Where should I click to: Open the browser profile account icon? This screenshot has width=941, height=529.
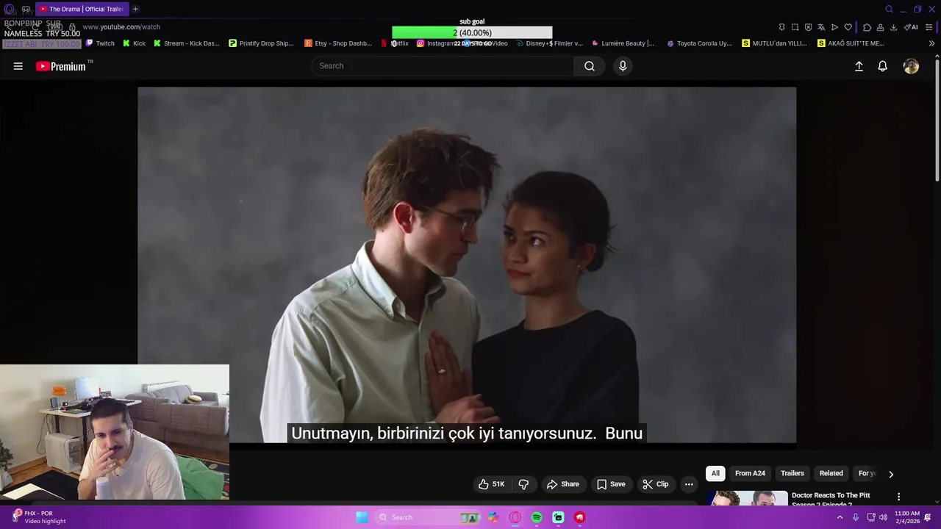click(x=880, y=27)
